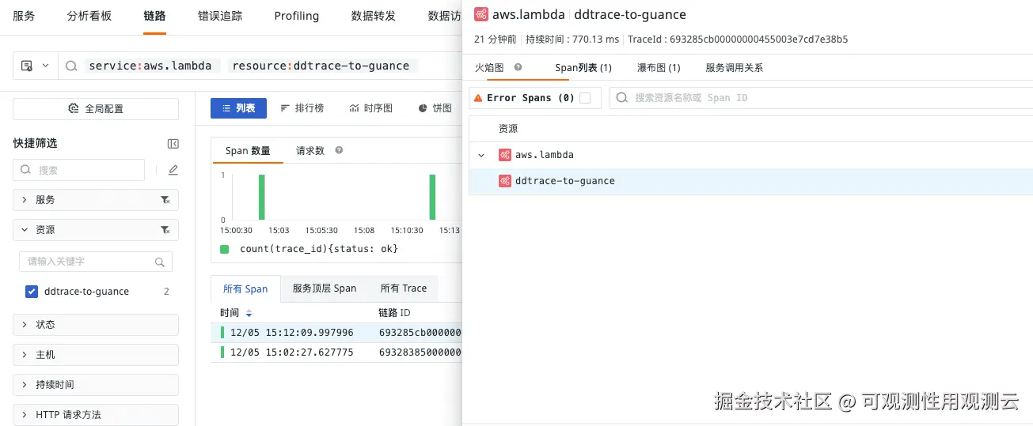The height and width of the screenshot is (426, 1033).
Task: Switch to 时序图 view
Action: pyautogui.click(x=370, y=108)
